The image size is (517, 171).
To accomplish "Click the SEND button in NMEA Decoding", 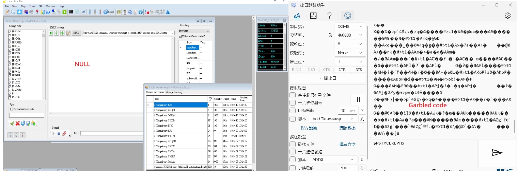I will pyautogui.click(x=76, y=33).
